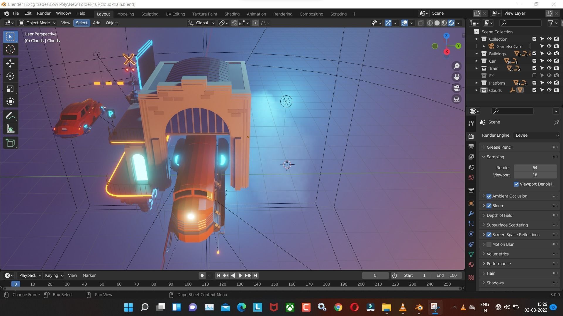Hide the Train collection in viewport
This screenshot has height=316, width=563.
[x=549, y=68]
